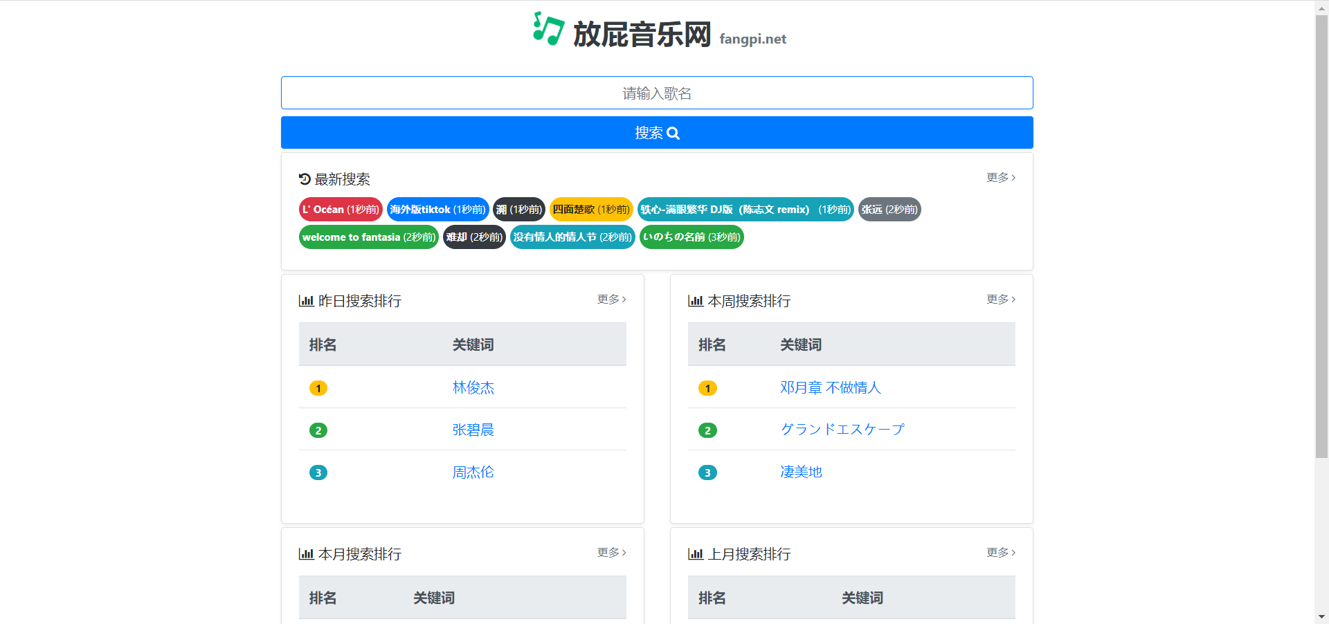
Task: Open 林俊杰 keyword link
Action: point(473,388)
